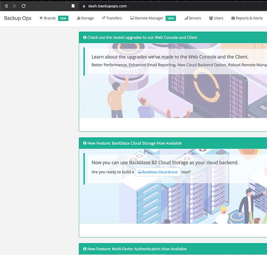Open the Storage menu item
The image size is (267, 255).
[x=85, y=18]
